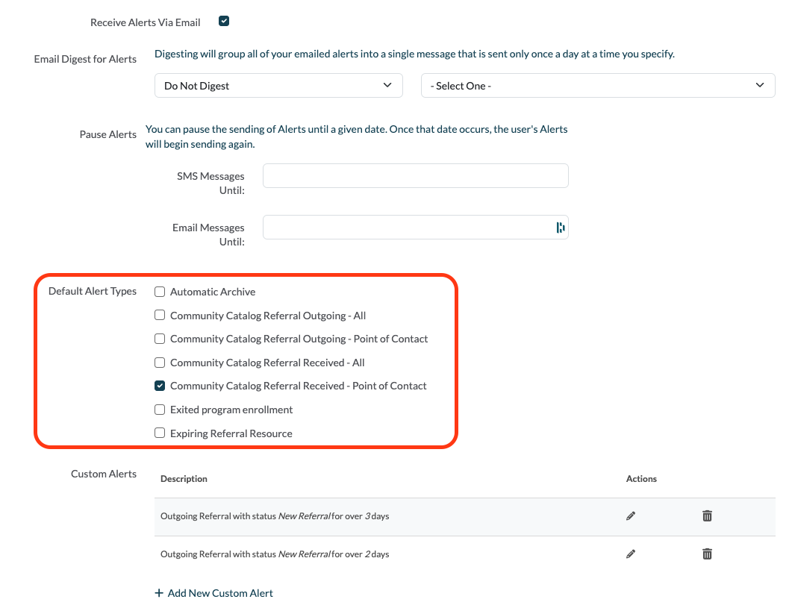The height and width of the screenshot is (608, 792).
Task: Enable Community Catalog Referral Received - All
Action: point(160,363)
